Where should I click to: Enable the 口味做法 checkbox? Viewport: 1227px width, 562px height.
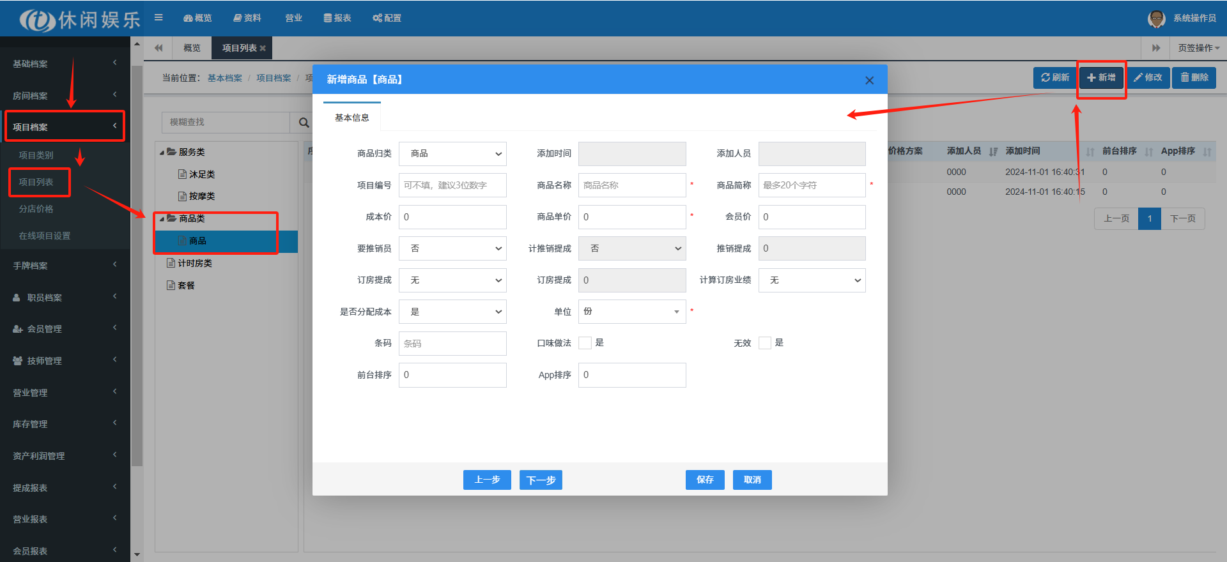pyautogui.click(x=585, y=343)
